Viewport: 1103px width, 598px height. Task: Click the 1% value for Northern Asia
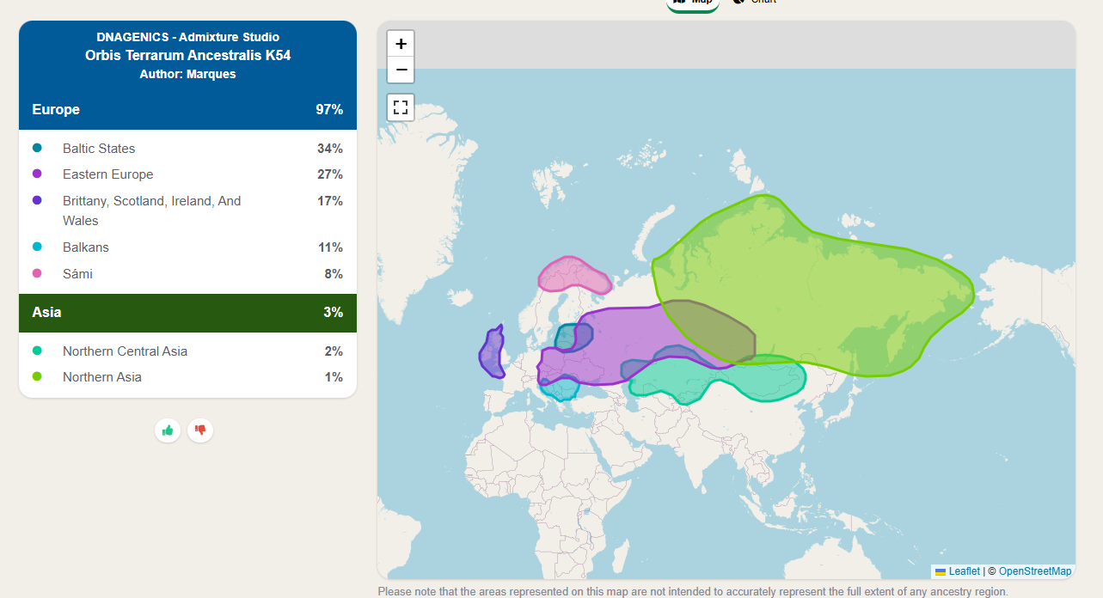[x=334, y=377]
